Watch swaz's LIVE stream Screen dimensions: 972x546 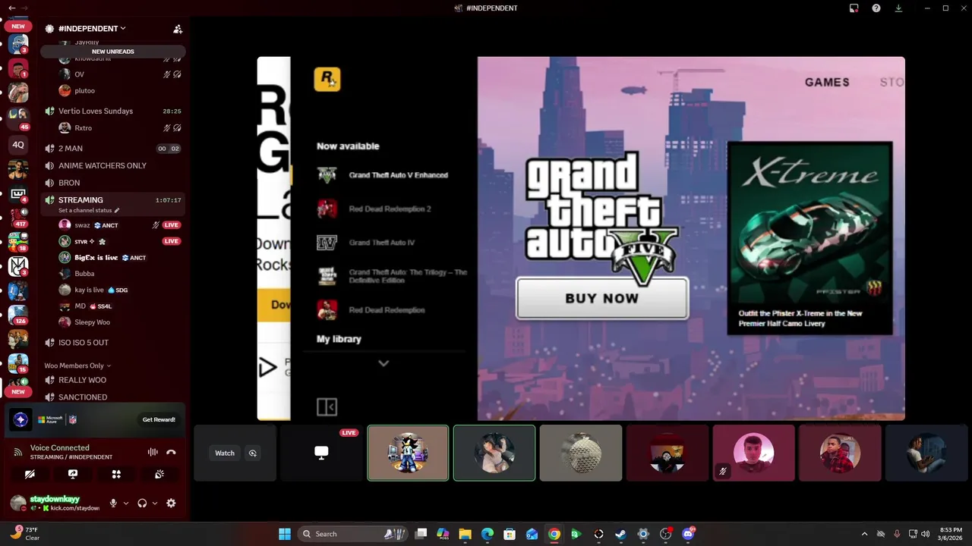point(171,225)
